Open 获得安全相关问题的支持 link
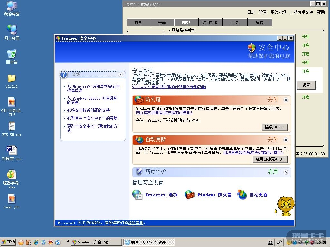 [x=88, y=110]
